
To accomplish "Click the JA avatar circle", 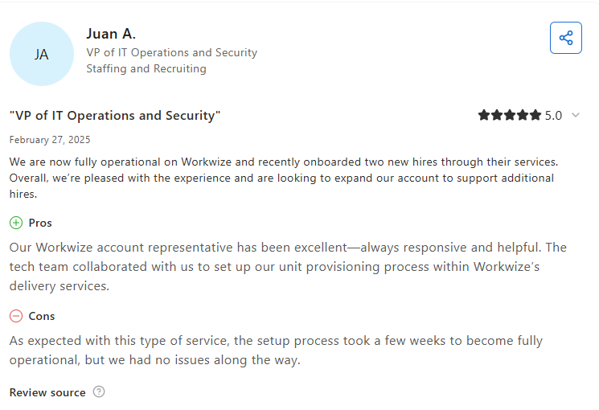I will [x=41, y=54].
